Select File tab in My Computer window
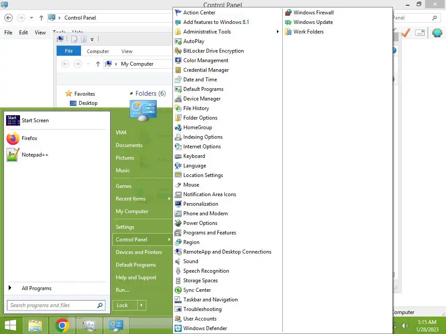 pos(69,51)
